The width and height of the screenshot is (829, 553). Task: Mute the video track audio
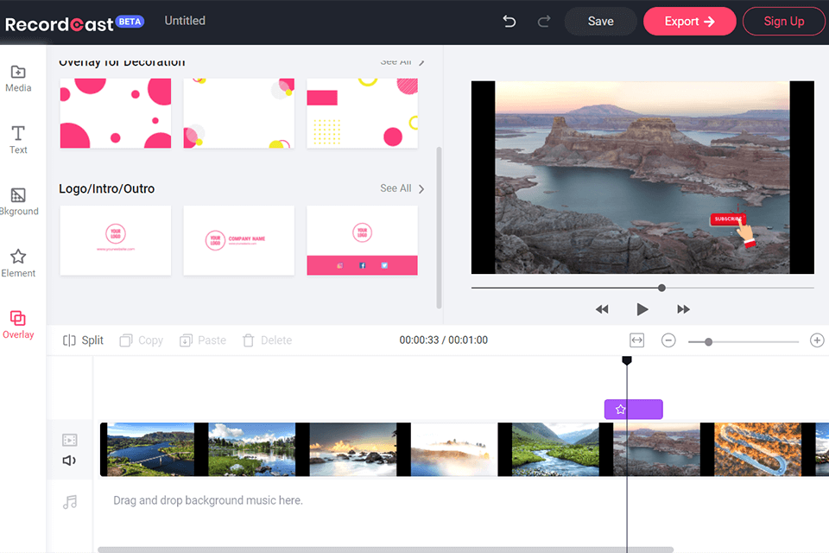click(70, 460)
